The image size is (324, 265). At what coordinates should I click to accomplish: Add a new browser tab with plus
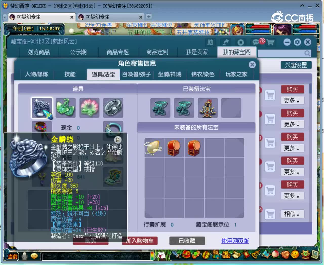pyautogui.click(x=149, y=17)
